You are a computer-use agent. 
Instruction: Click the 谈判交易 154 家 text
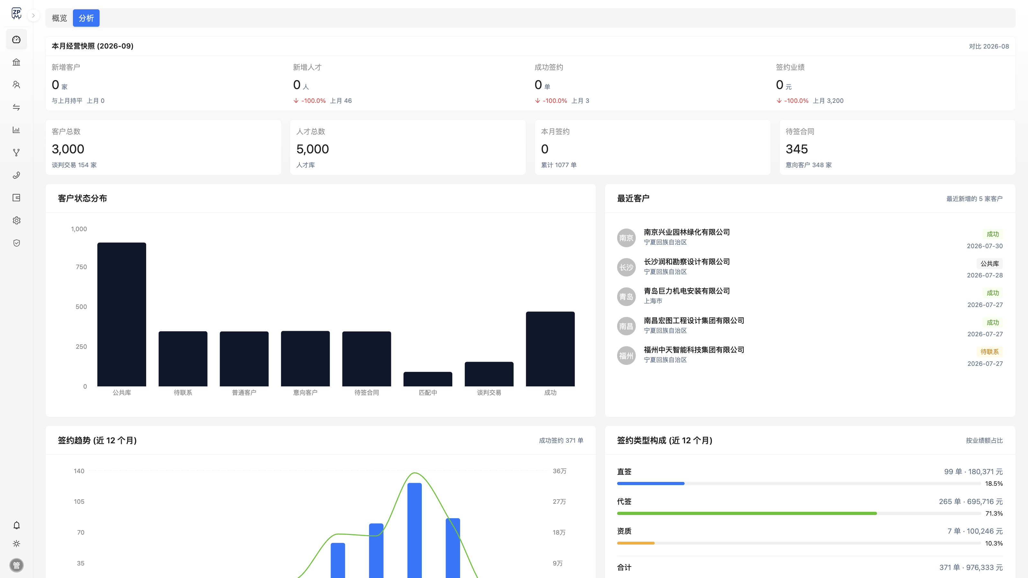74,165
